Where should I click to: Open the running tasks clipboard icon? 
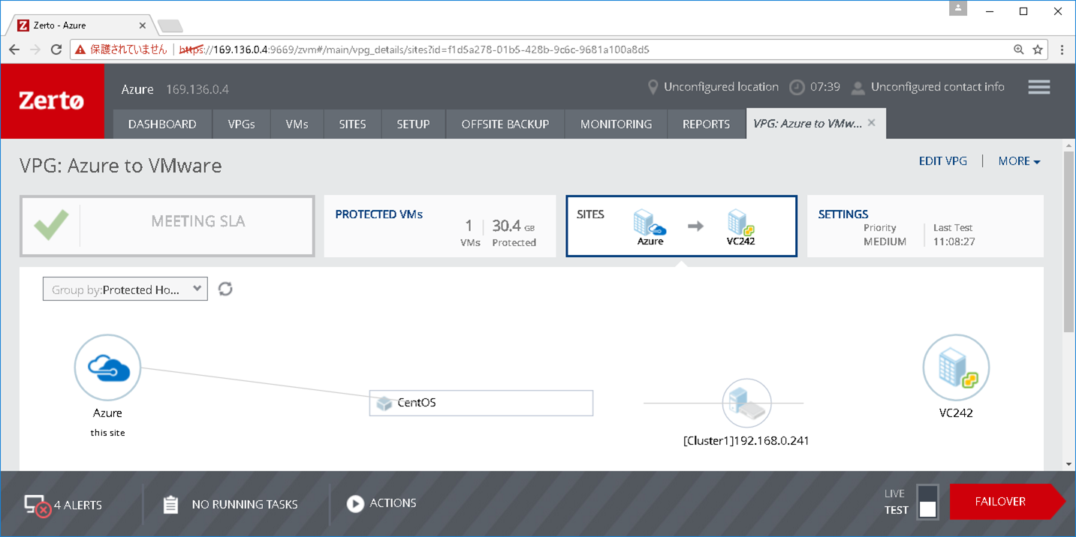pos(170,505)
